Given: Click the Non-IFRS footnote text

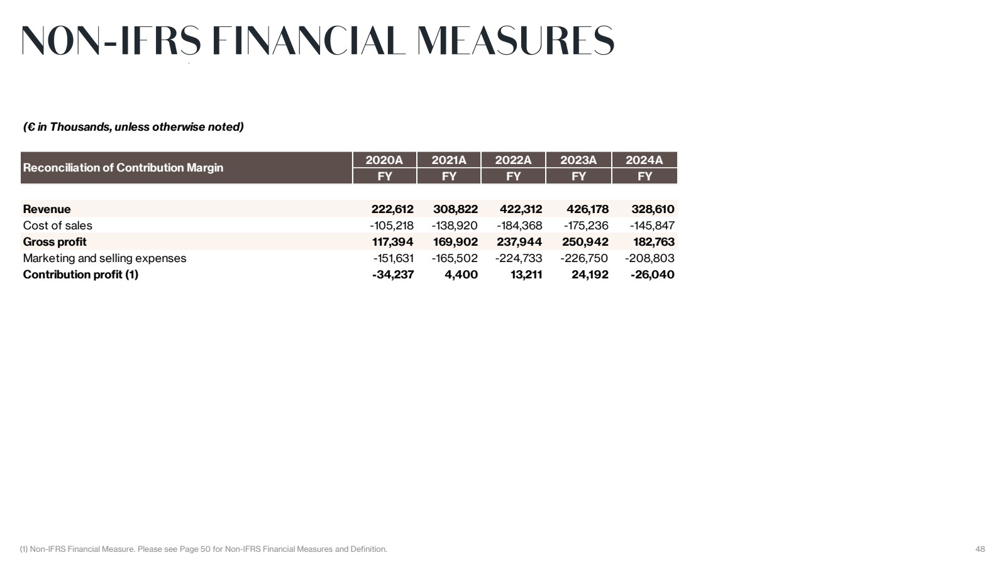Looking at the screenshot, I should tap(204, 549).
